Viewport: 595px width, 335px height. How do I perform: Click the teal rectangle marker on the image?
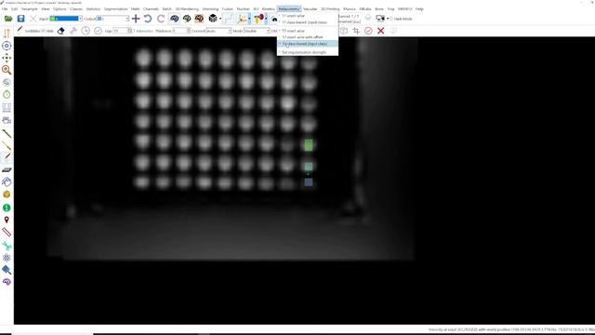point(309,167)
